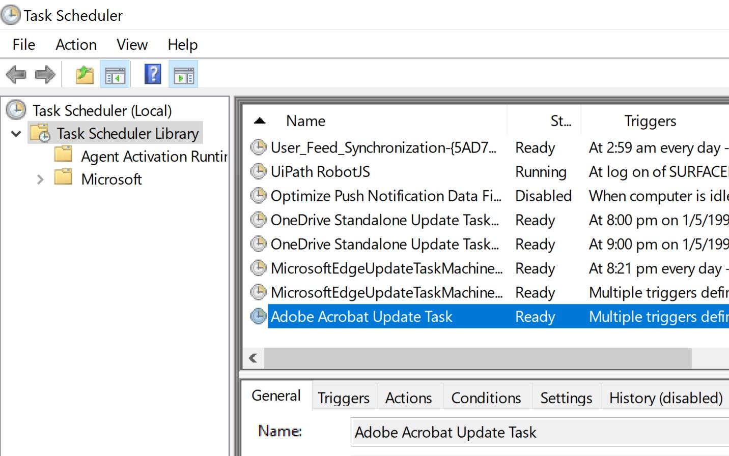Switch to the Conditions tab
This screenshot has width=729, height=456.
tap(486, 397)
